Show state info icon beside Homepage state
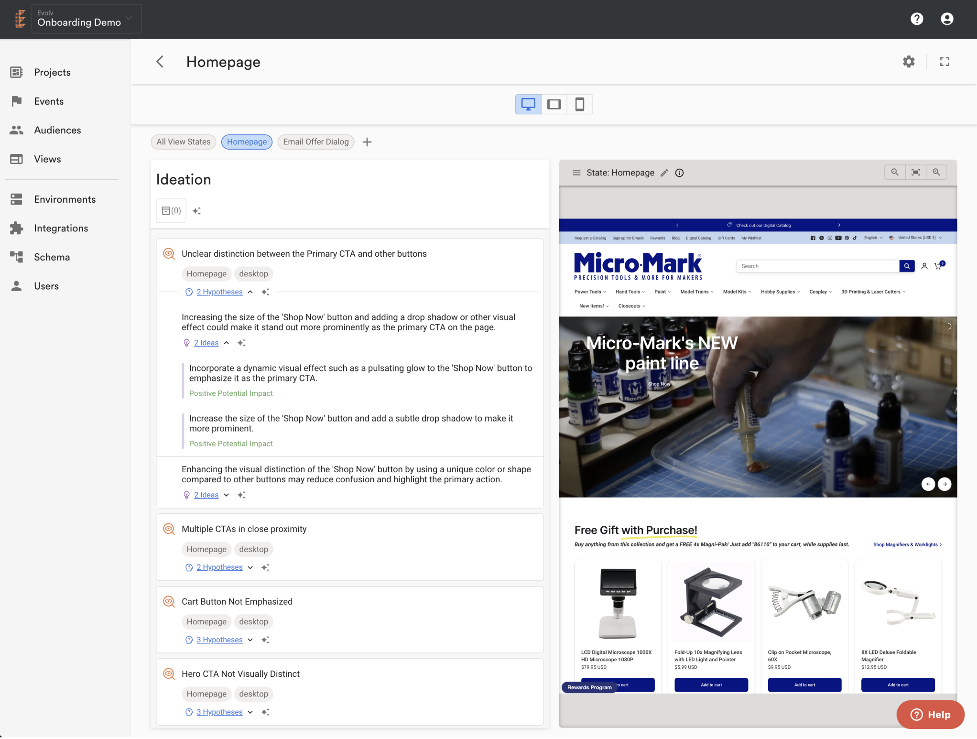The width and height of the screenshot is (977, 739). (x=679, y=173)
